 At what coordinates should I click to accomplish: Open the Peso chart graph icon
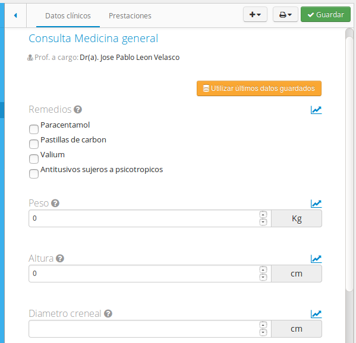316,204
